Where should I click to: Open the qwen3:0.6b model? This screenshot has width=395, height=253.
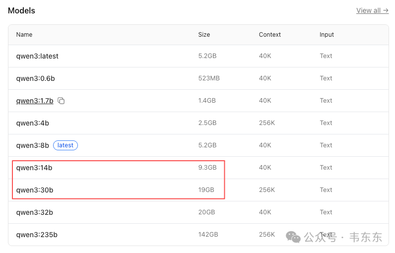point(36,78)
